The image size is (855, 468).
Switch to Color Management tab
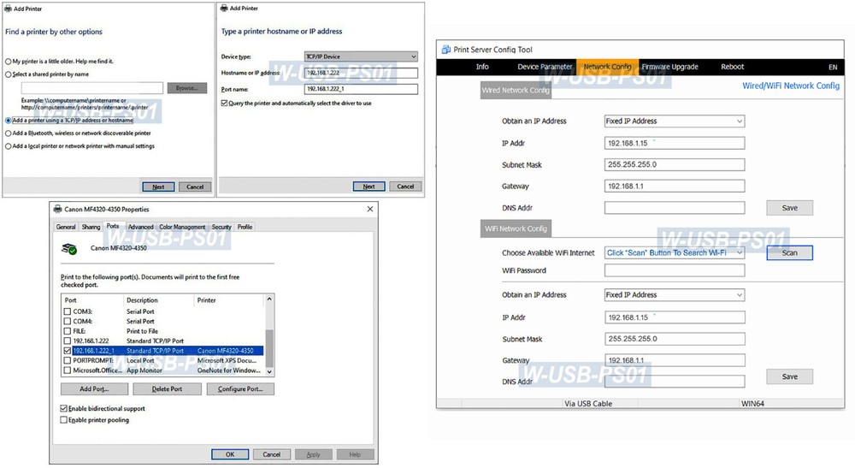[182, 227]
